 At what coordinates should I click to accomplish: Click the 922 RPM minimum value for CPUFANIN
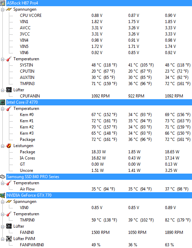click(x=136, y=96)
